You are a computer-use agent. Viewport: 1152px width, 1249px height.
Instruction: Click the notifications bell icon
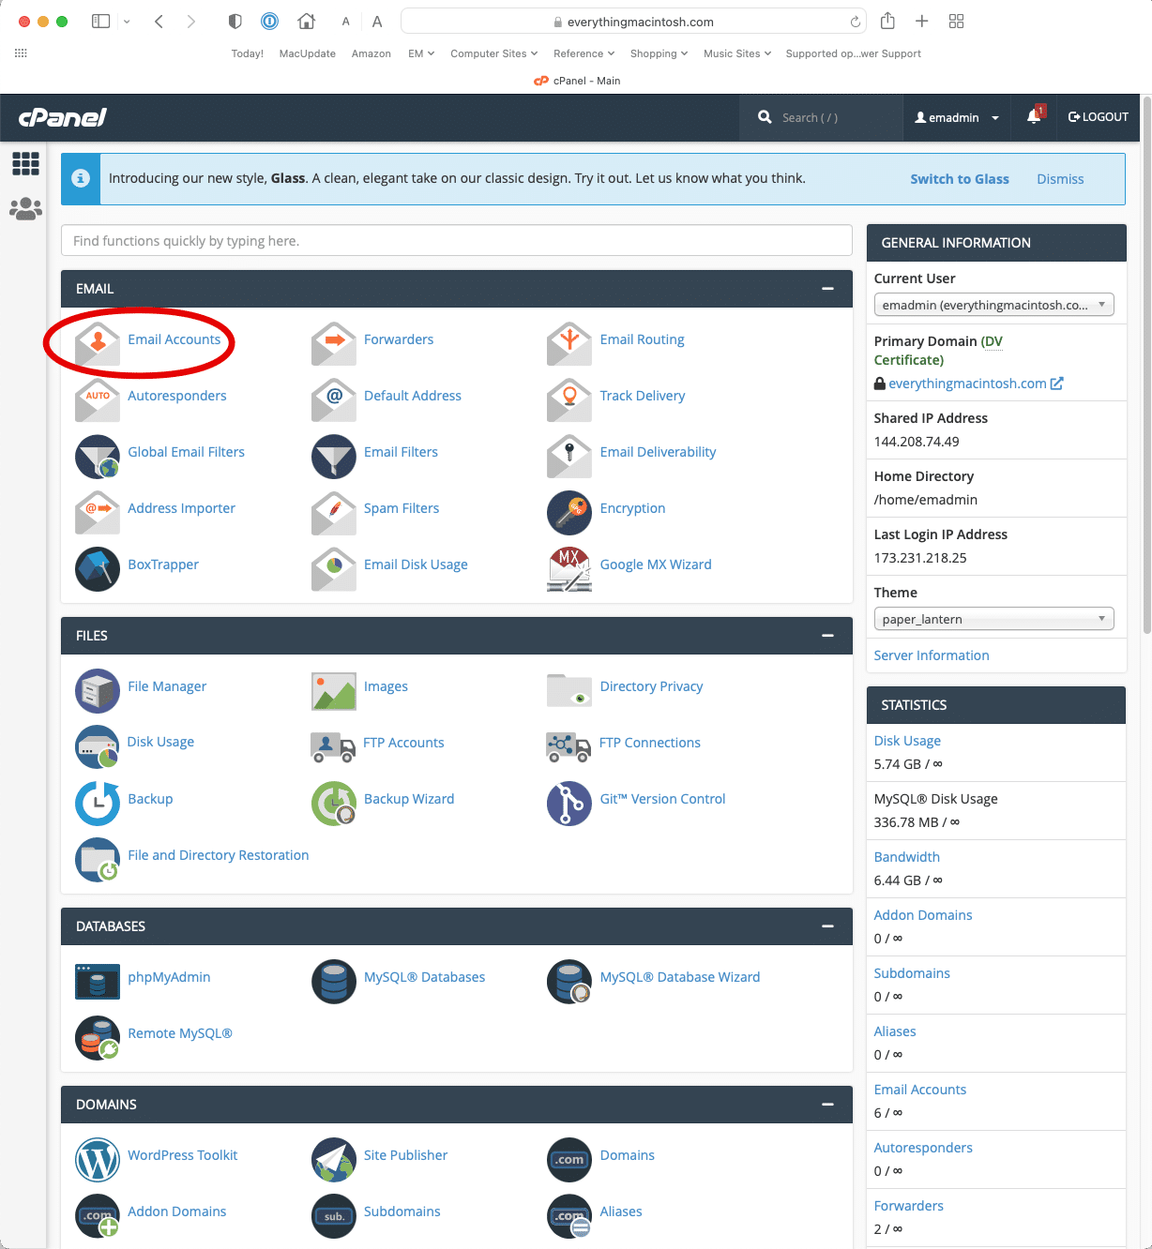(x=1034, y=116)
